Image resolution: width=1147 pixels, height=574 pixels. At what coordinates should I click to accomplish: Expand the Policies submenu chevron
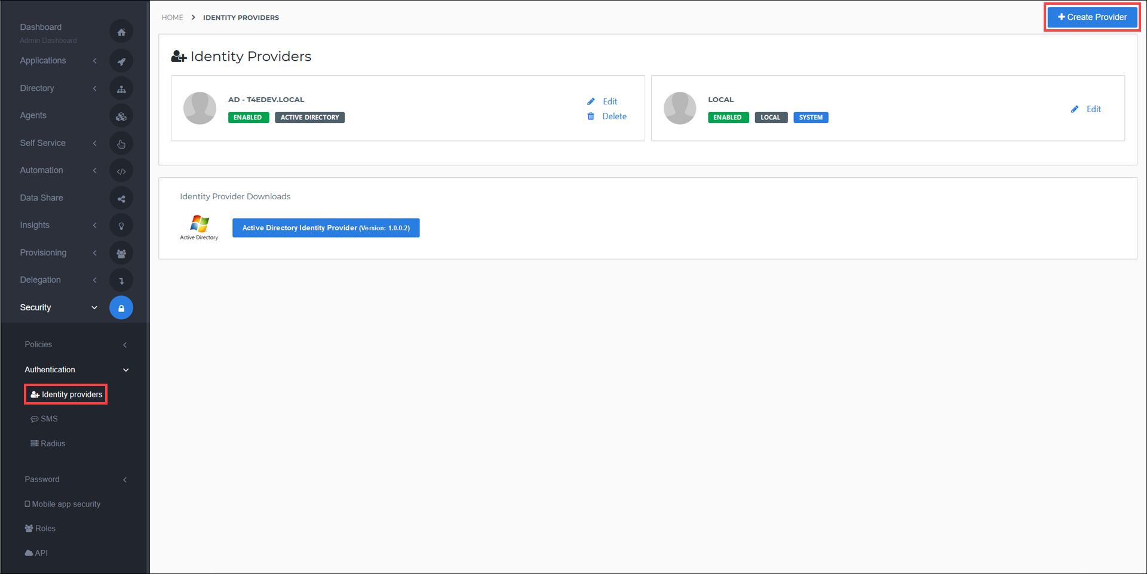(125, 345)
